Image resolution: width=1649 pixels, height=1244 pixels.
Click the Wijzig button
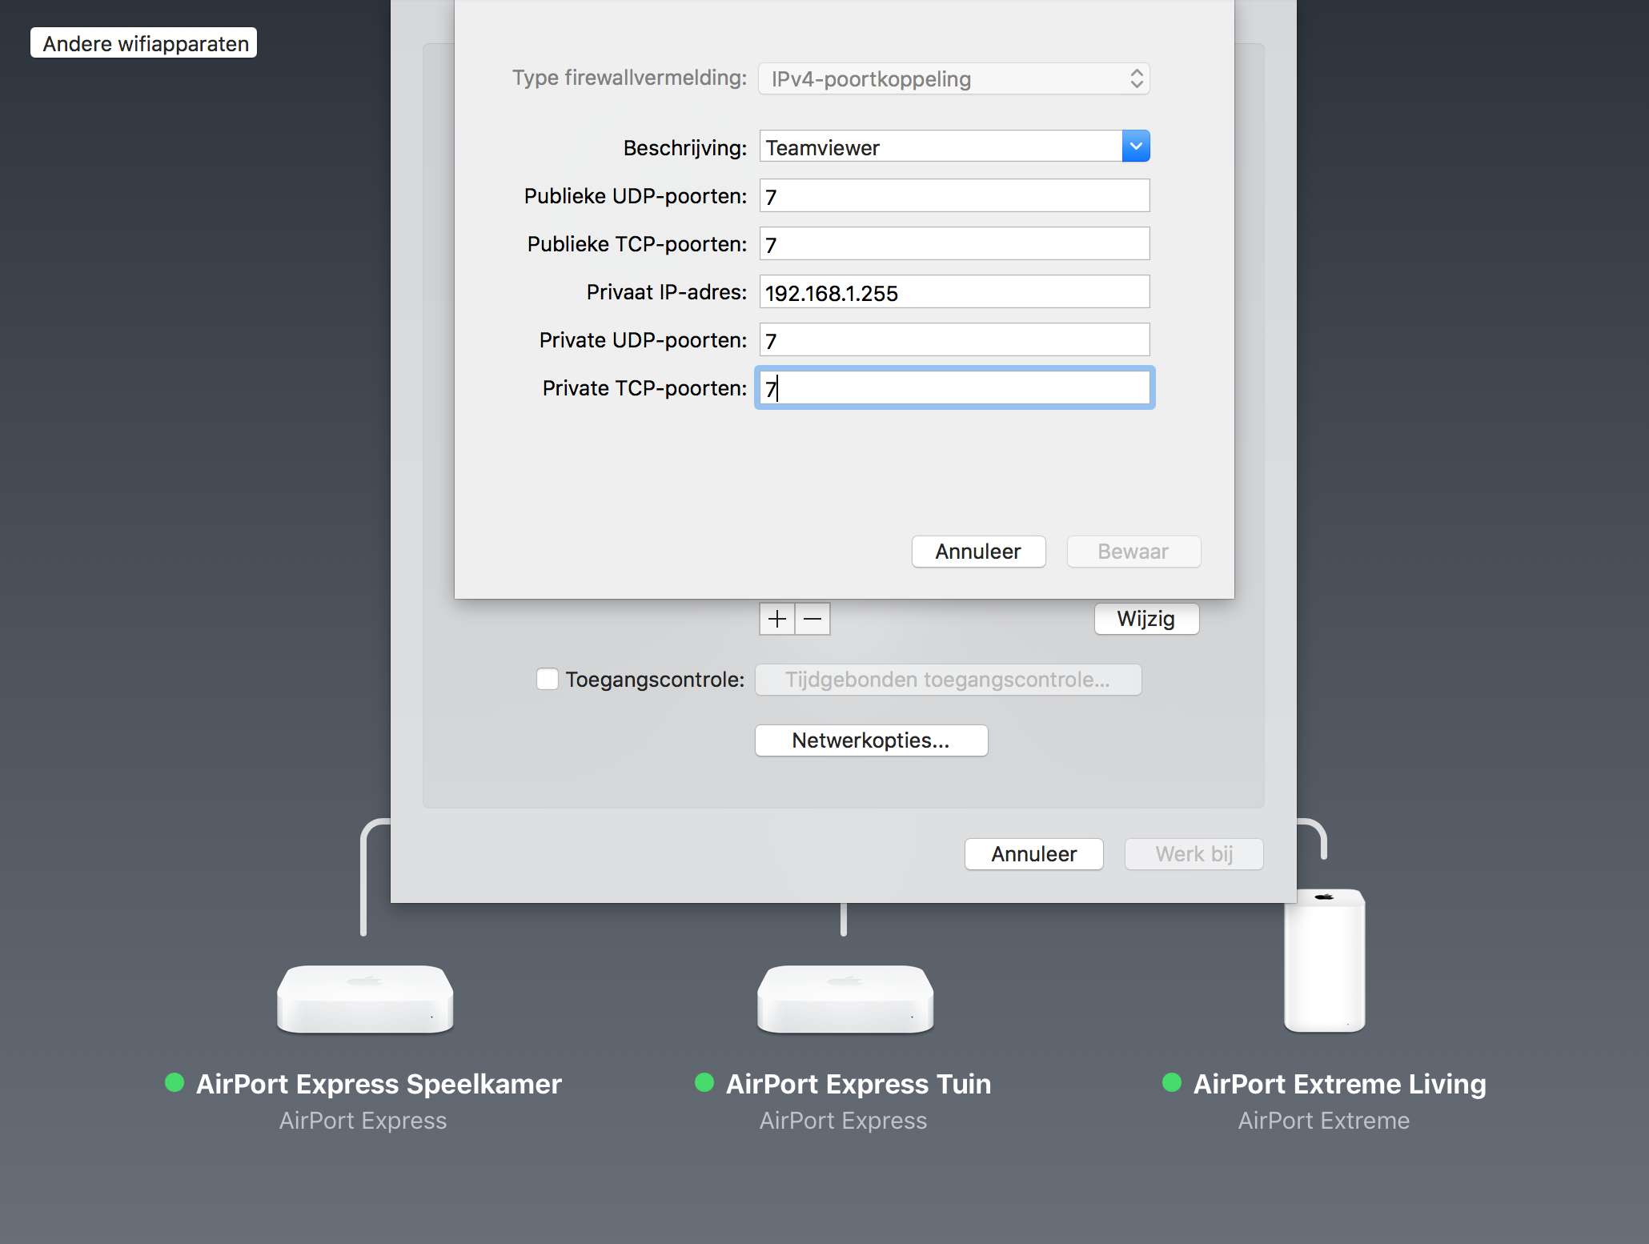[x=1146, y=619]
